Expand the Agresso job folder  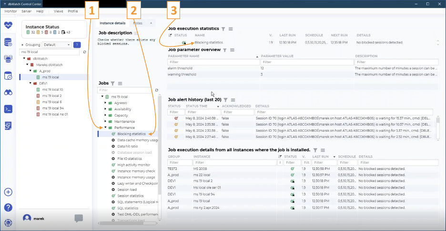coord(105,103)
